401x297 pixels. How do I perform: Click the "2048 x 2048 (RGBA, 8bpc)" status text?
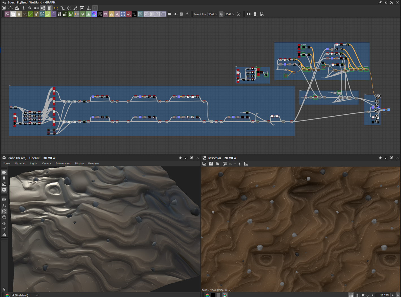tap(217, 290)
